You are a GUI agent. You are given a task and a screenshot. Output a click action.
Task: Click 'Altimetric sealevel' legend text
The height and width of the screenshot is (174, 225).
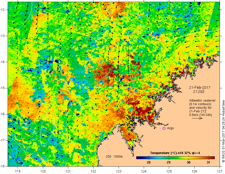point(202,101)
